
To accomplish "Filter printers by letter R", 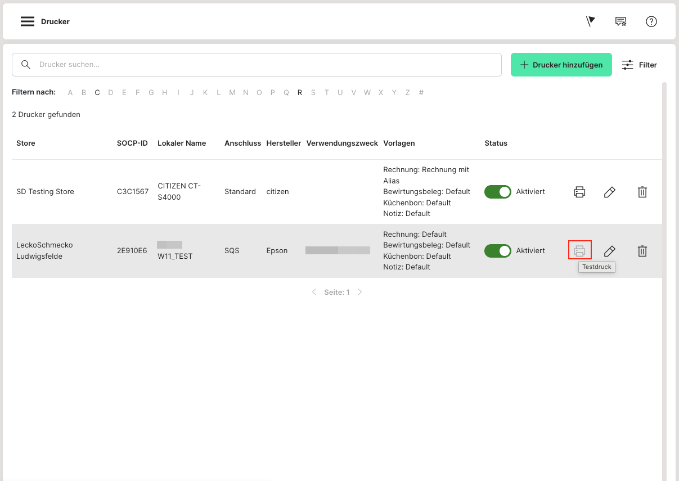I will click(x=300, y=93).
